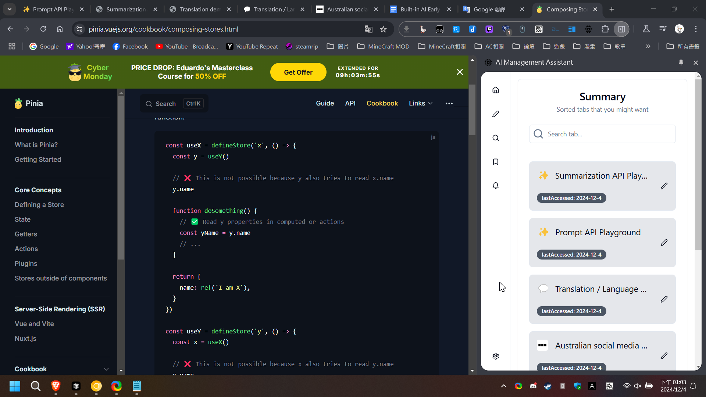Expand the Cookbook sidebar section
The height and width of the screenshot is (397, 706).
(x=106, y=369)
